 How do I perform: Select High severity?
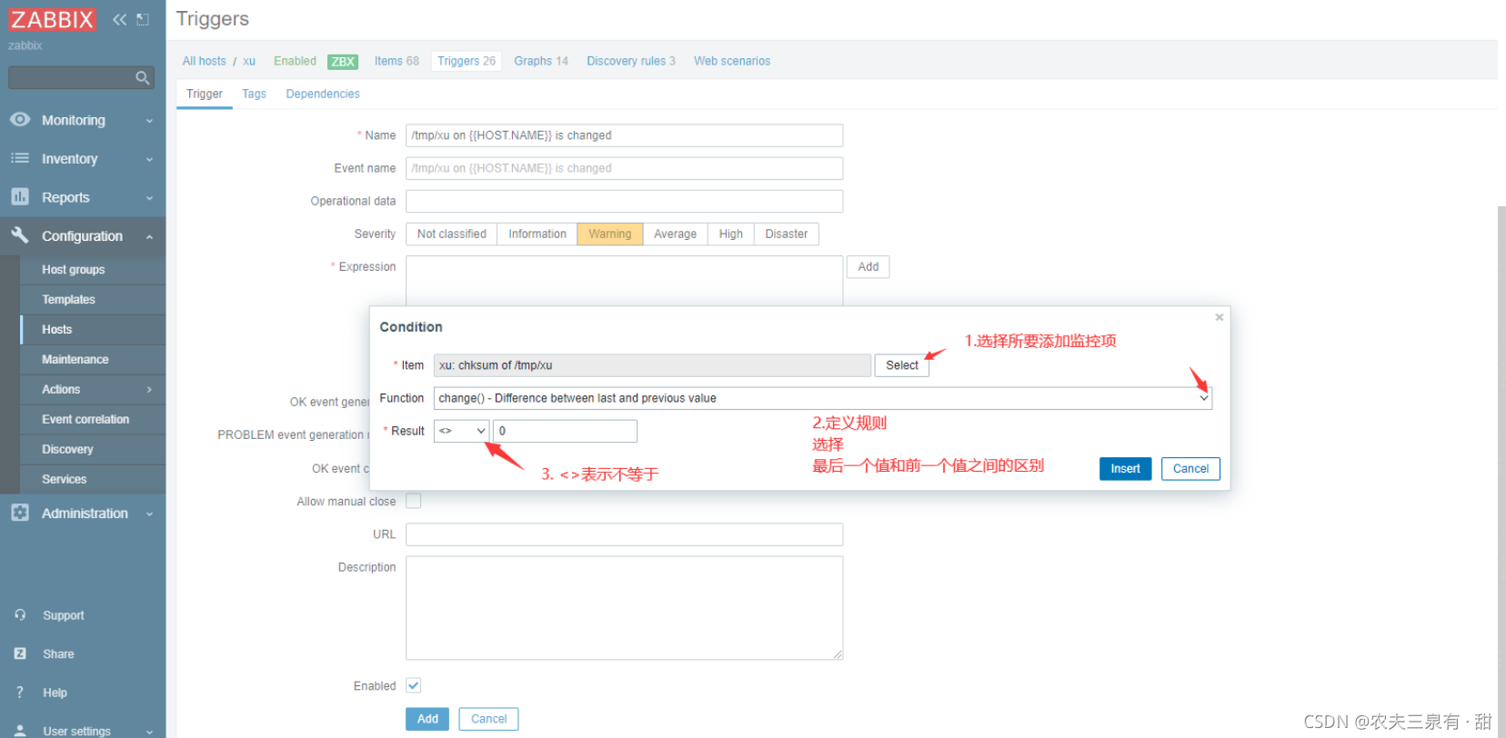(x=730, y=234)
